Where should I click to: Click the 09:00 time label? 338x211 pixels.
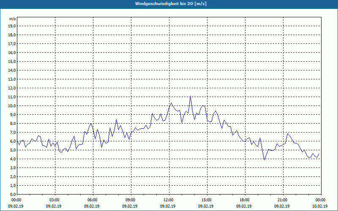coord(131,200)
